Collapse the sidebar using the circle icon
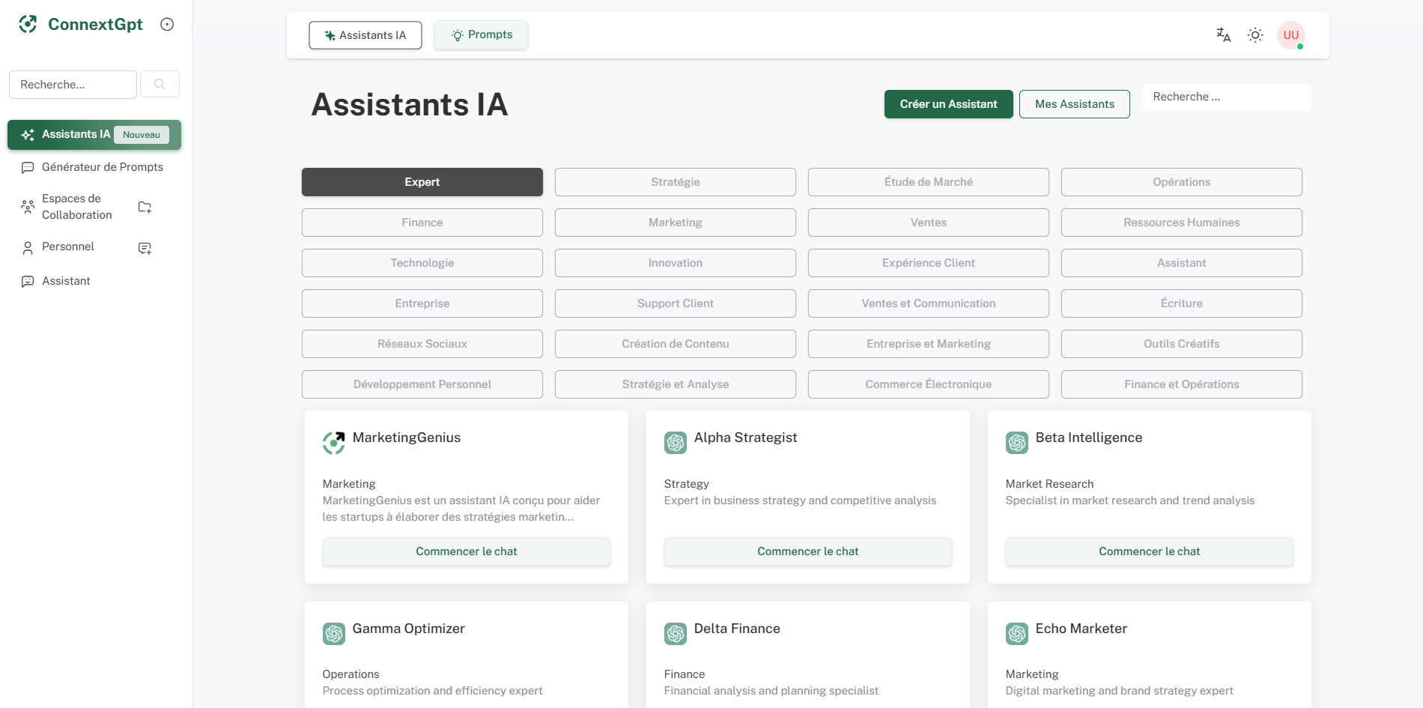 tap(166, 23)
